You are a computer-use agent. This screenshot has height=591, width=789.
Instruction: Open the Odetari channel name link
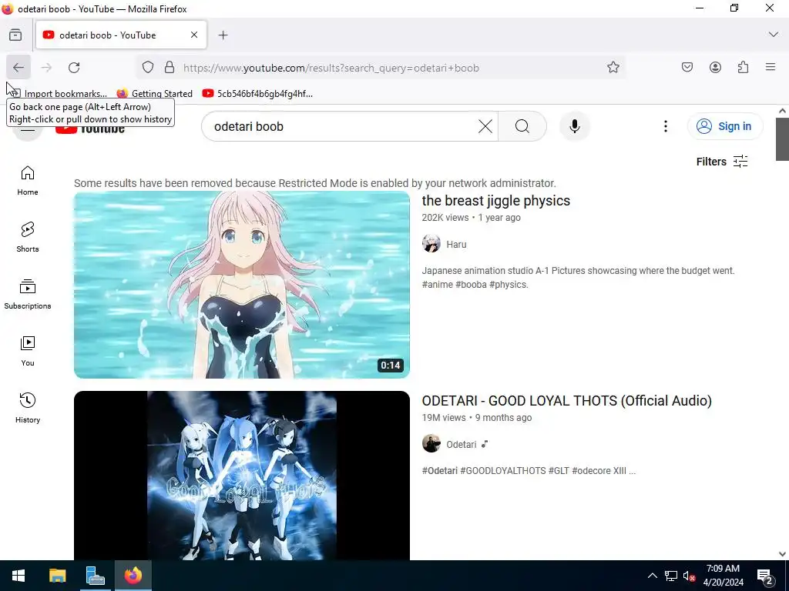tap(462, 444)
